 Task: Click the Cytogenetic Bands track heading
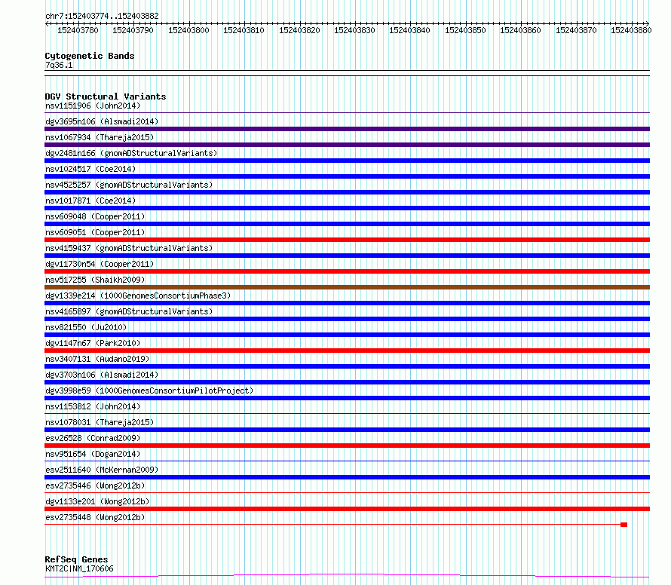click(90, 56)
